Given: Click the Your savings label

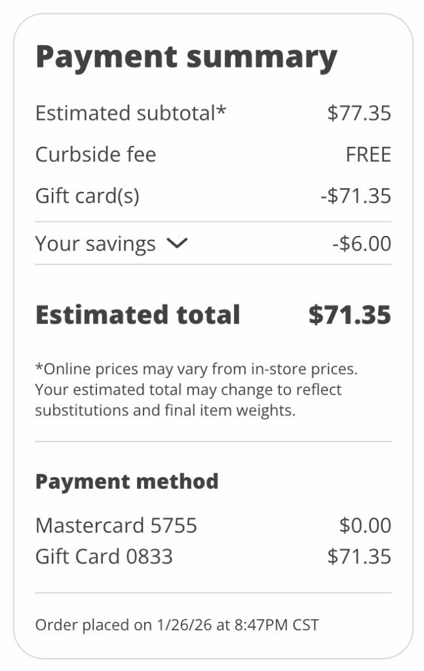Looking at the screenshot, I should coord(95,244).
